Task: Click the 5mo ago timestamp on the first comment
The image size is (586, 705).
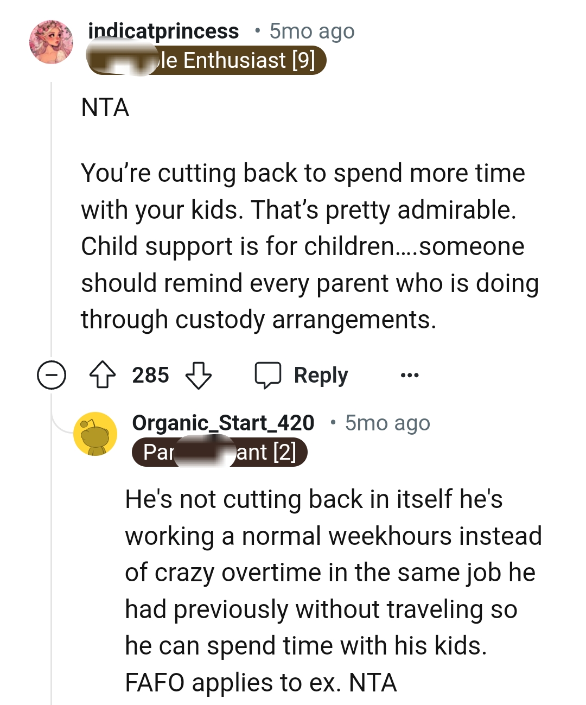Action: tap(310, 31)
